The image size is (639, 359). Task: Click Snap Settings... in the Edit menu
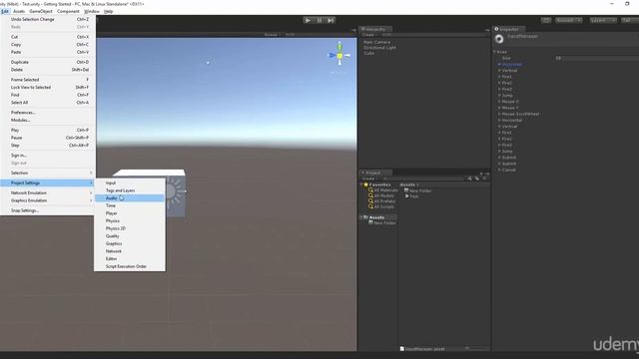[x=48, y=210]
